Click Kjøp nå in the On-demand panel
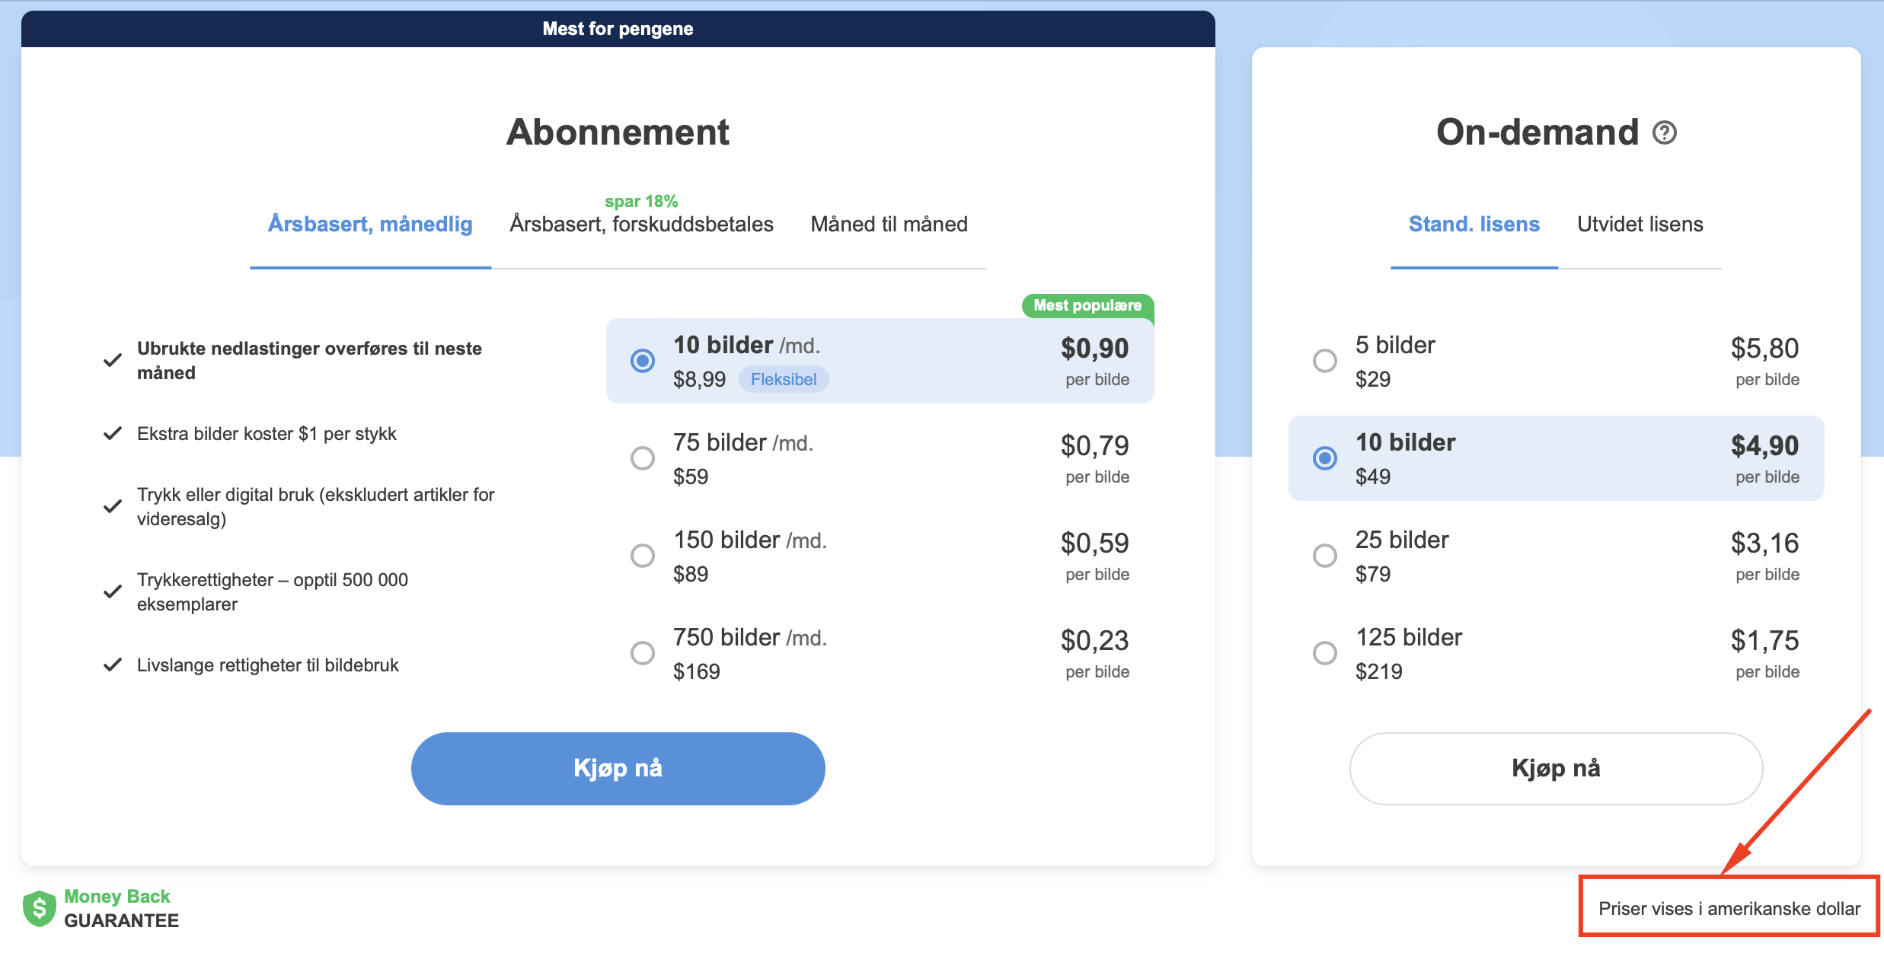1884x953 pixels. point(1555,768)
